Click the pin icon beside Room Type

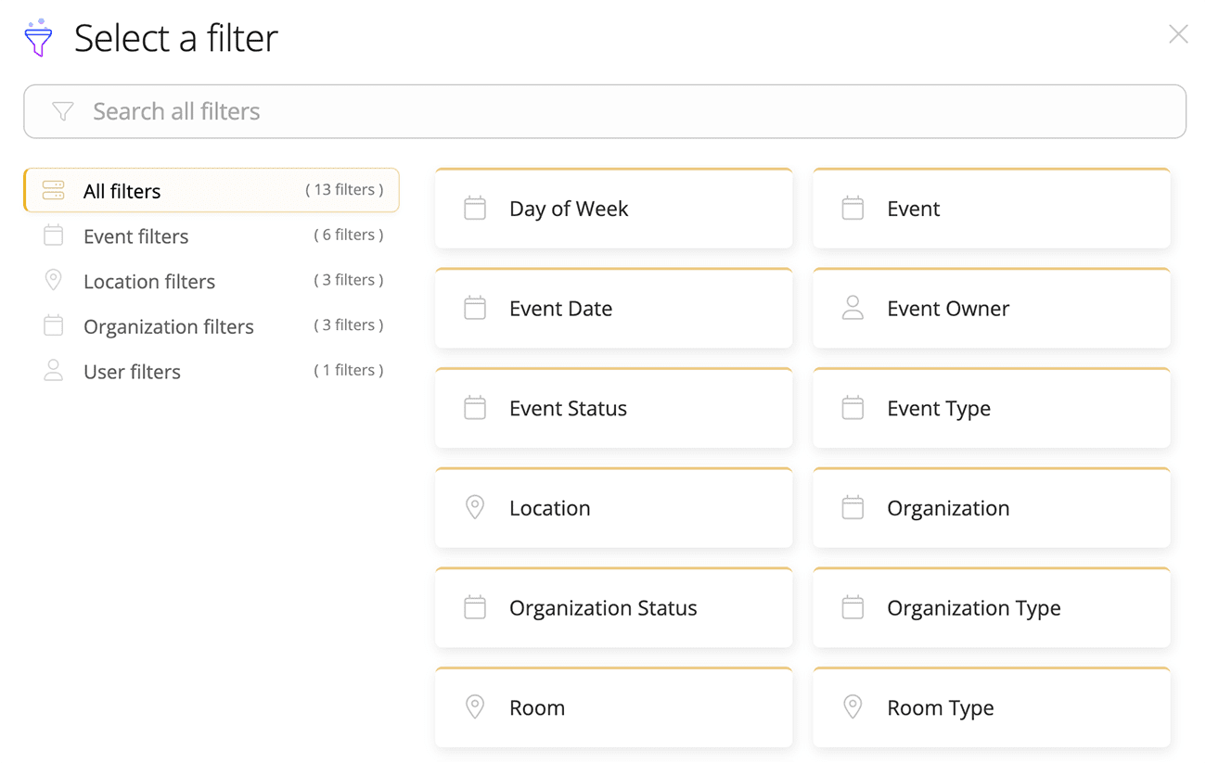coord(853,706)
